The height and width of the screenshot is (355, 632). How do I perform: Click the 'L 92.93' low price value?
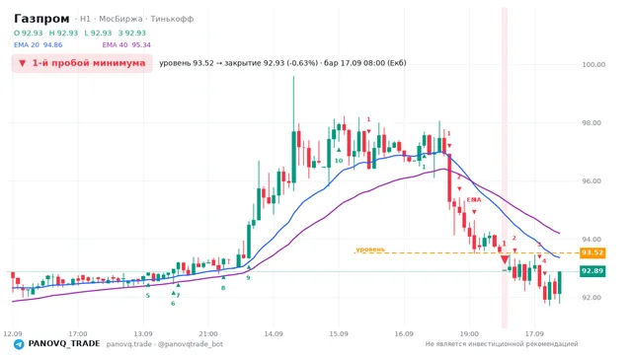click(x=98, y=33)
